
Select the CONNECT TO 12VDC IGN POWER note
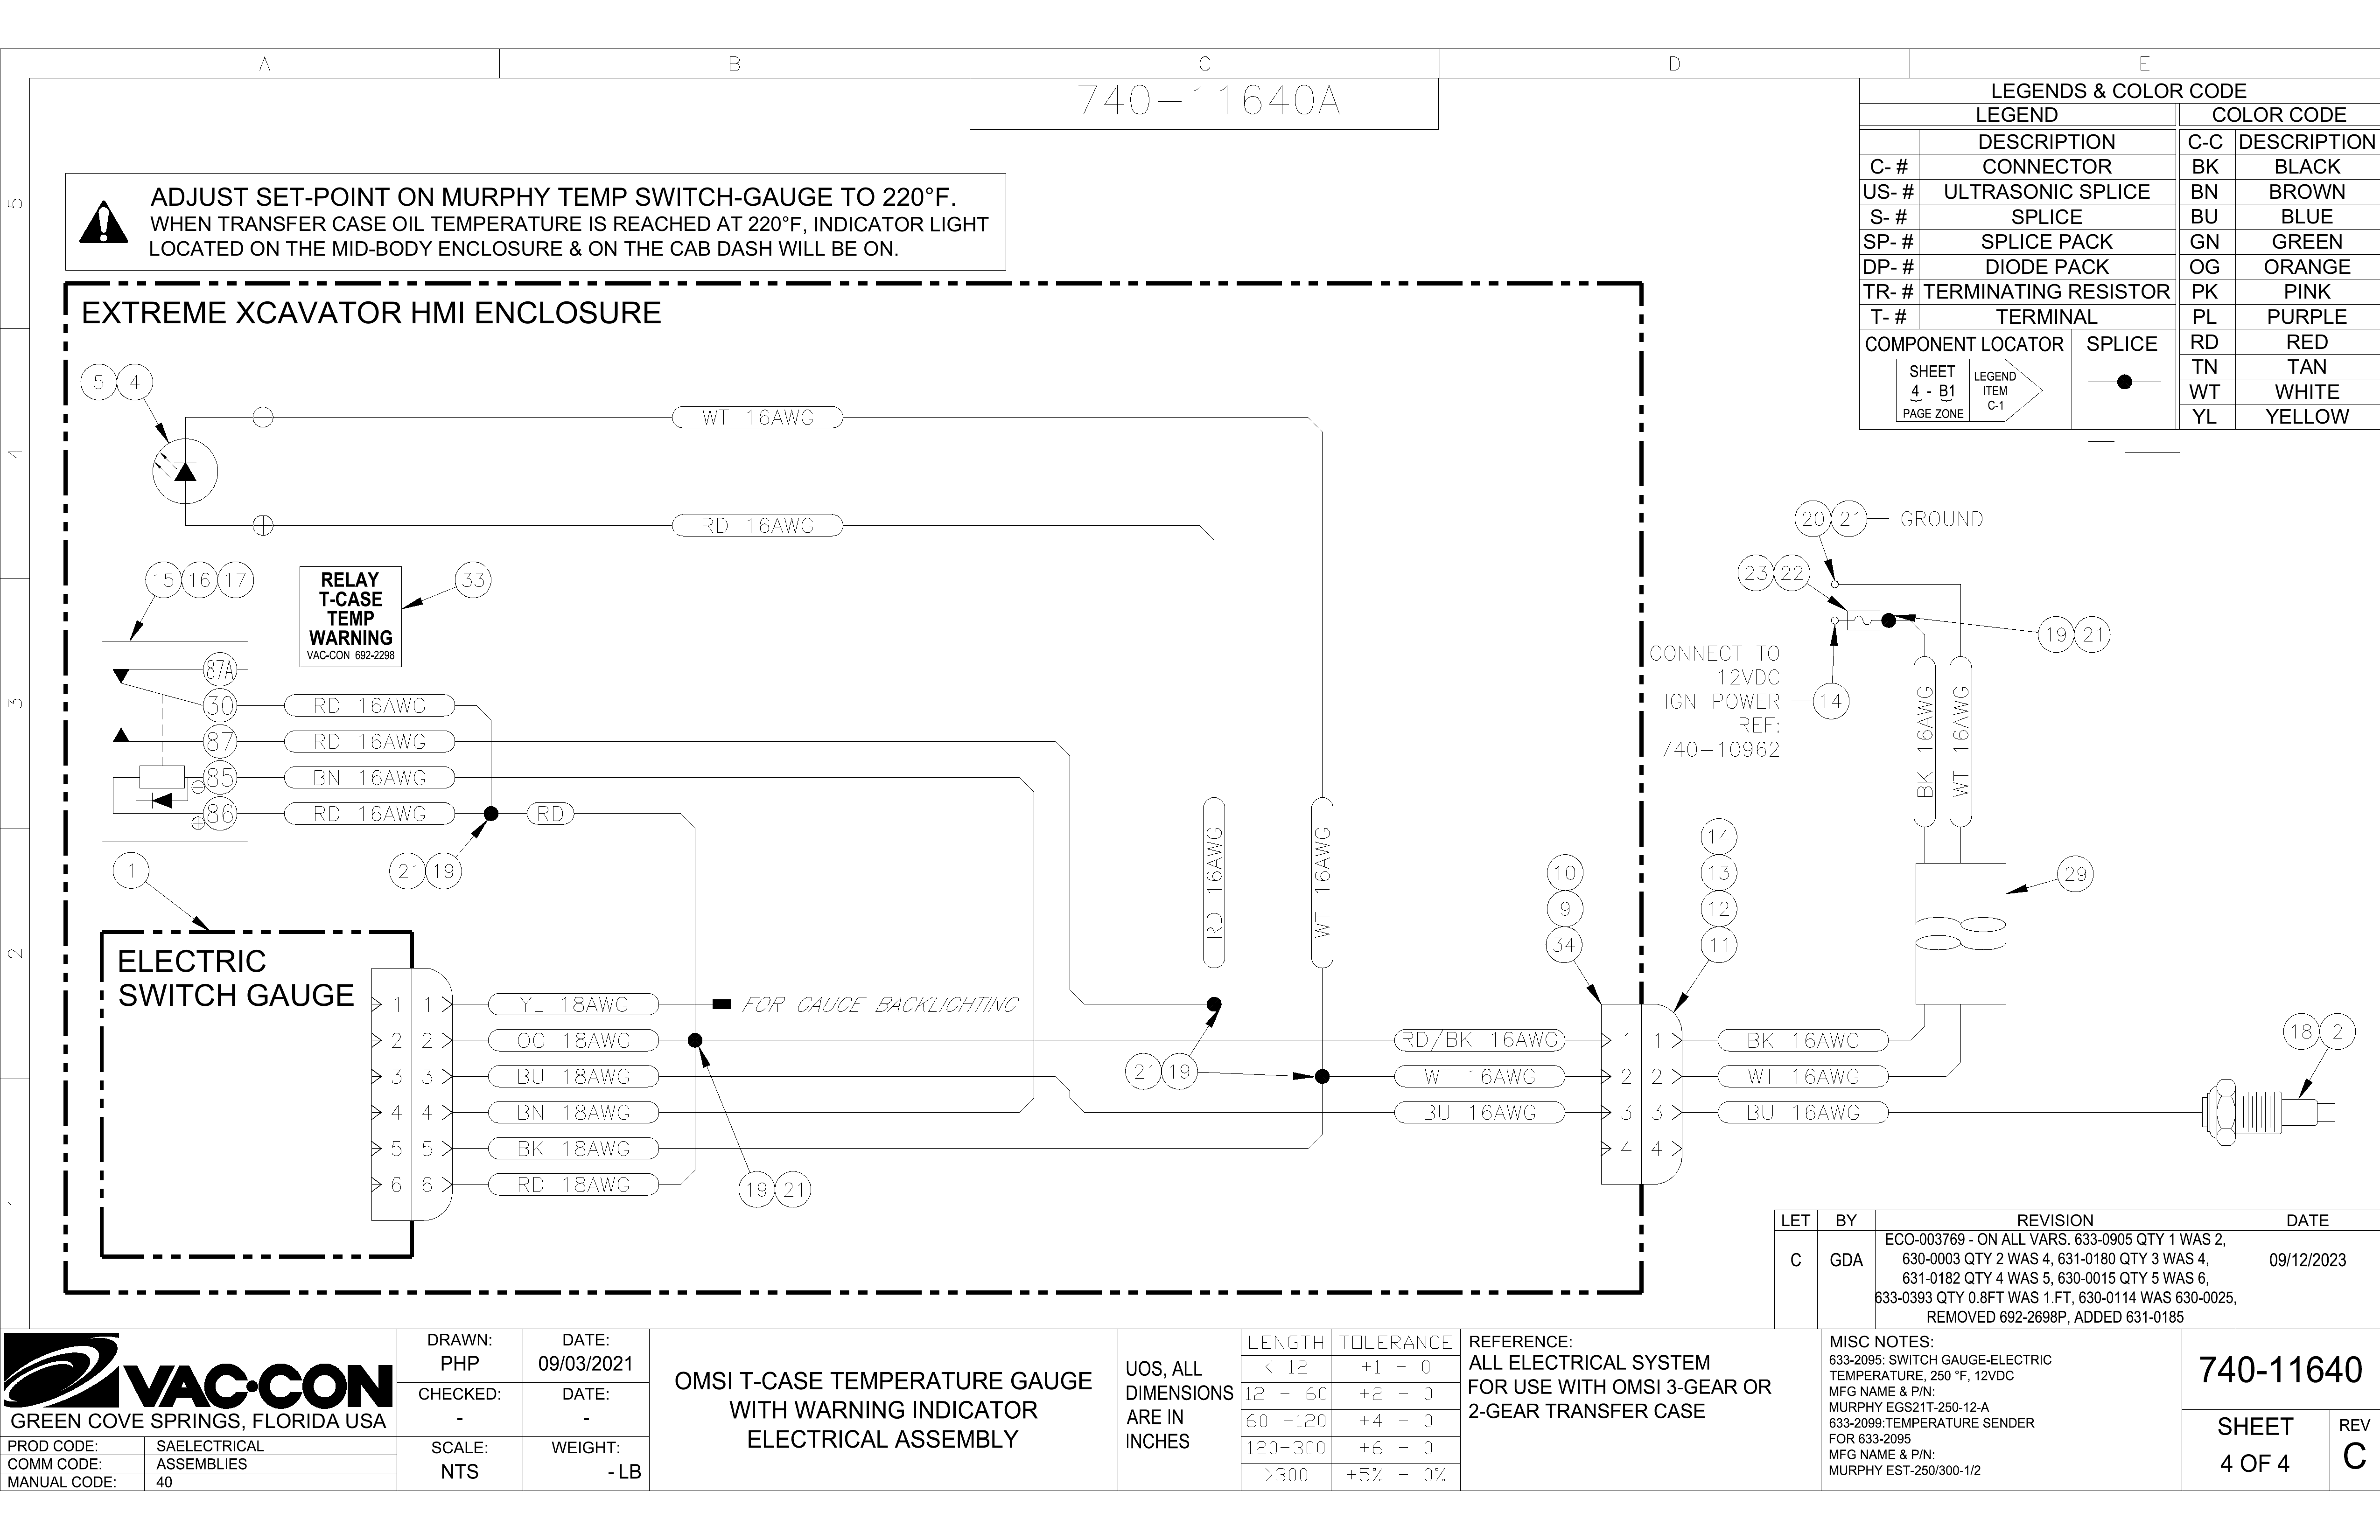pyautogui.click(x=1715, y=701)
